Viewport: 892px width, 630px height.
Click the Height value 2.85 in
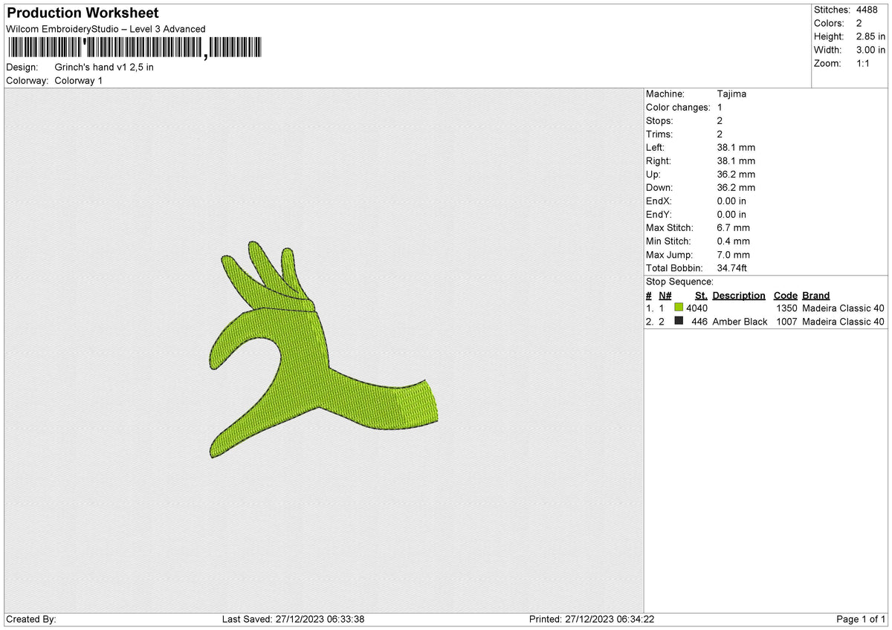(871, 36)
